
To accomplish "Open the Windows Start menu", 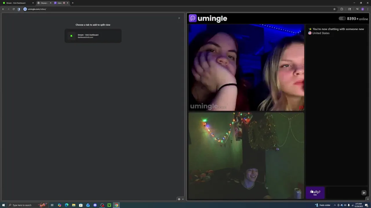I will click(x=3, y=205).
